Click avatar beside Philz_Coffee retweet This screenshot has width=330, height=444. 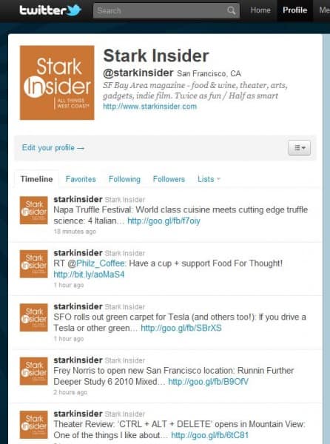[34, 263]
